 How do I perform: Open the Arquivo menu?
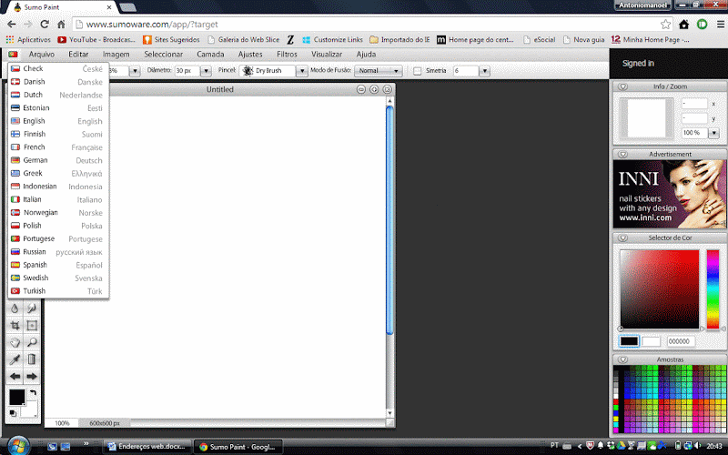pos(42,55)
